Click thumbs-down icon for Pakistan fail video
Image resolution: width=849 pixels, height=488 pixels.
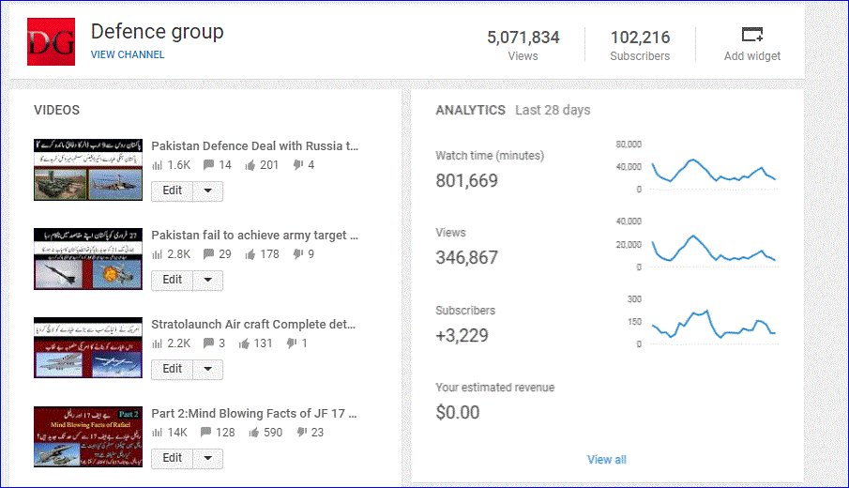297,254
